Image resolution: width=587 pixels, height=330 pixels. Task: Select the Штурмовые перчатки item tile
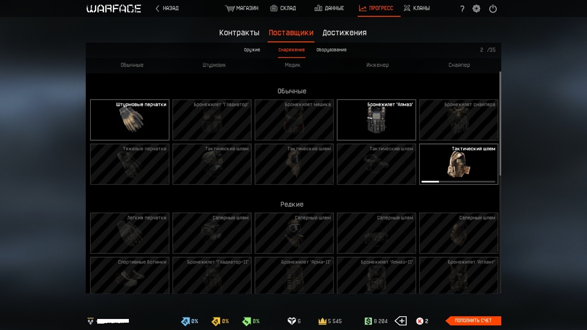click(130, 120)
